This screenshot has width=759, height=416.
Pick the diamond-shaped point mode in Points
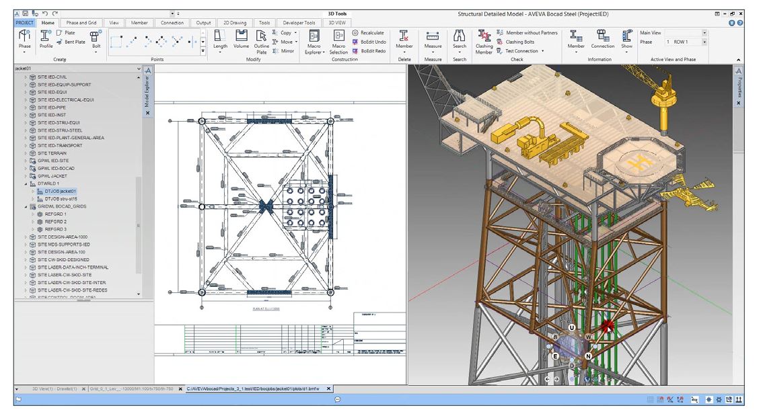click(161, 42)
